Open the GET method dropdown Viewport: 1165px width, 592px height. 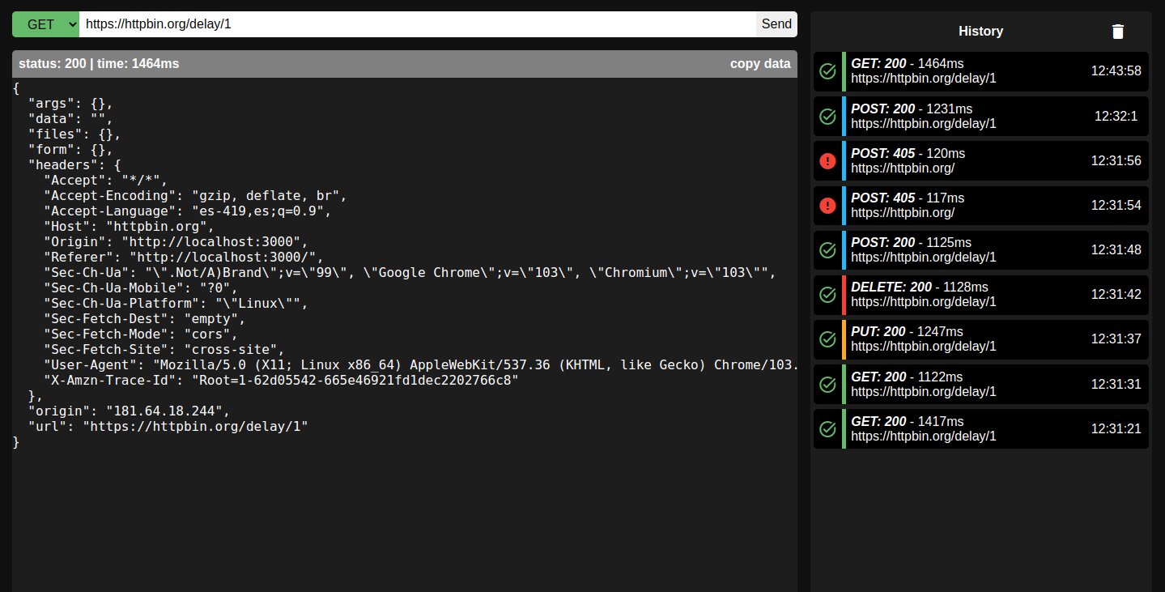tap(45, 24)
